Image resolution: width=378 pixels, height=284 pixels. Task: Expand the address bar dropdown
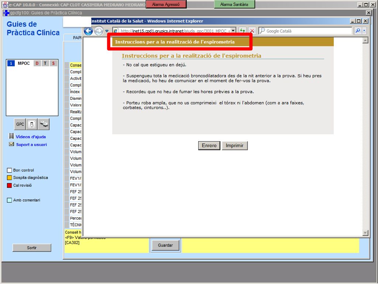(233, 31)
